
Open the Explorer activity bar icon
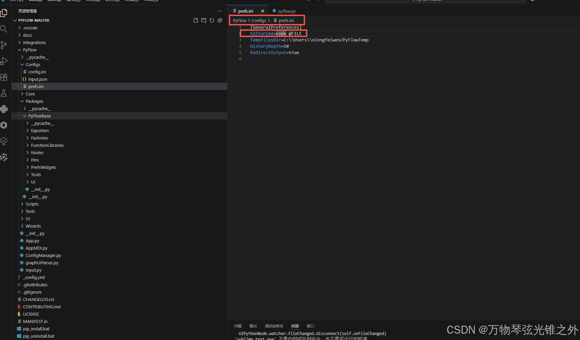(x=4, y=13)
